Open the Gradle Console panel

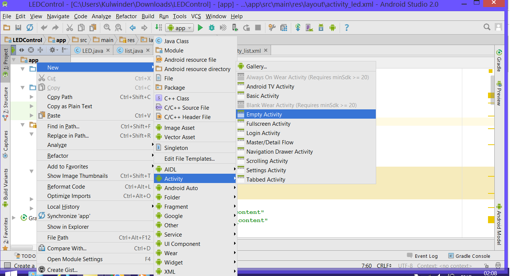(x=469, y=256)
